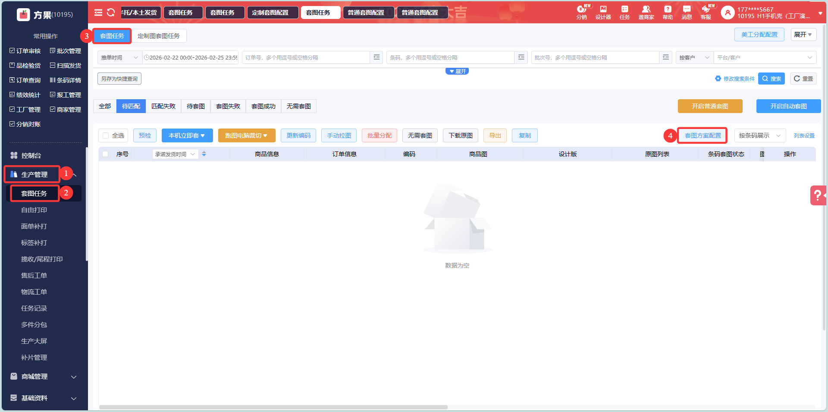
Task: Open 控制台 dashboard in sidebar
Action: pyautogui.click(x=31, y=155)
